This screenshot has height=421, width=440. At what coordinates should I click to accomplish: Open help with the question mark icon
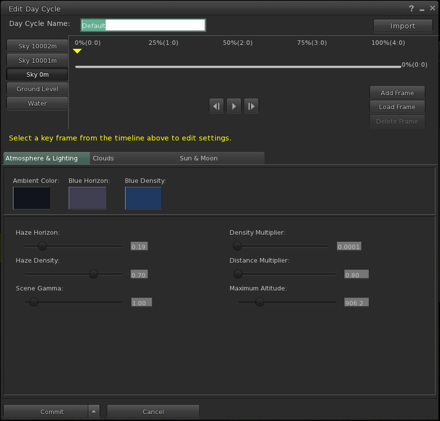click(x=412, y=8)
